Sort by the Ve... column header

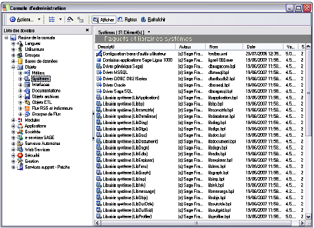point(291,47)
